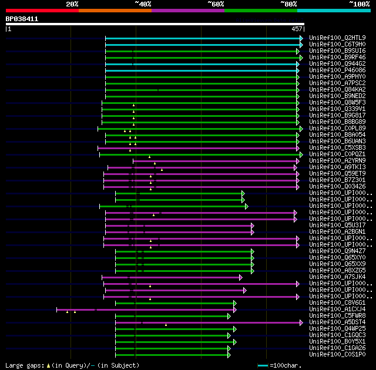Select the UniRef100_Q9N4Z7 label
The image size is (376, 370).
337,251
